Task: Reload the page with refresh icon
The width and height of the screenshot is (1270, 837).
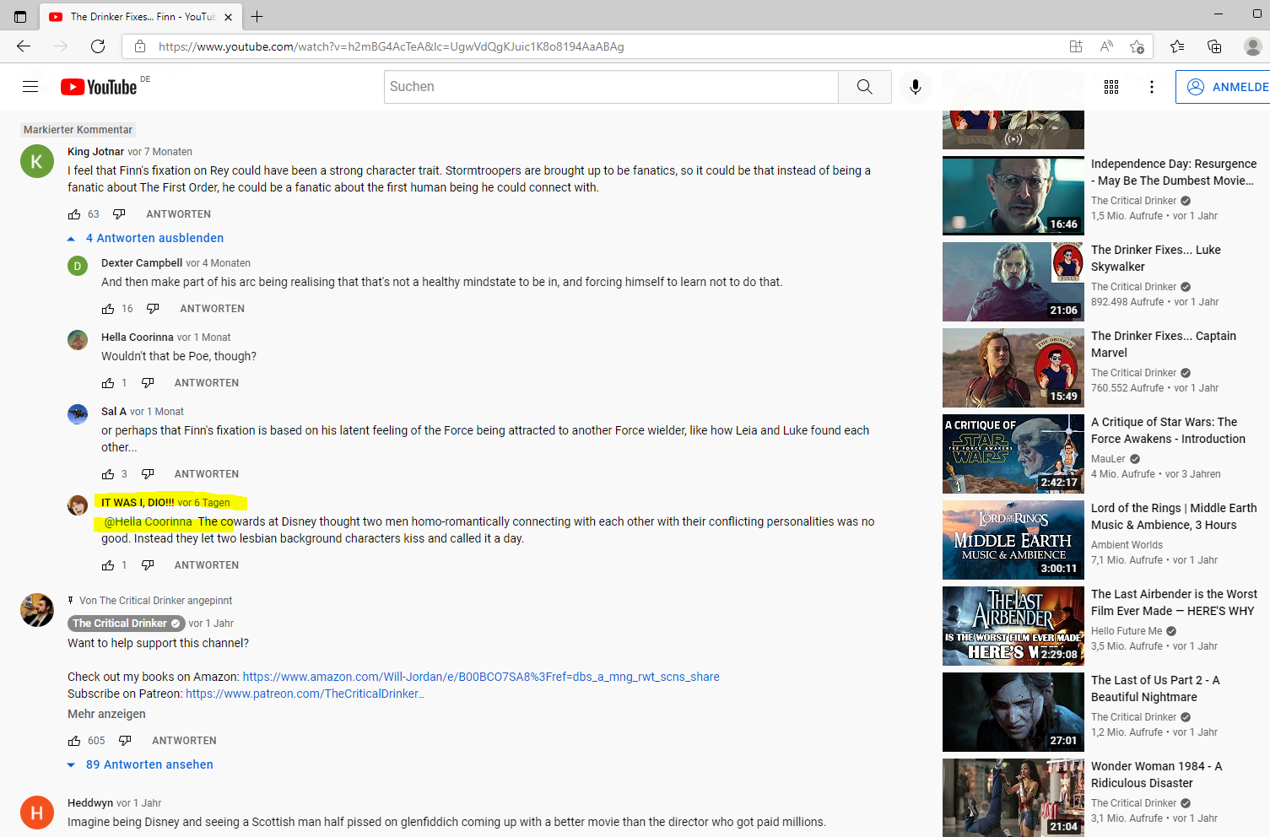Action: pos(98,46)
